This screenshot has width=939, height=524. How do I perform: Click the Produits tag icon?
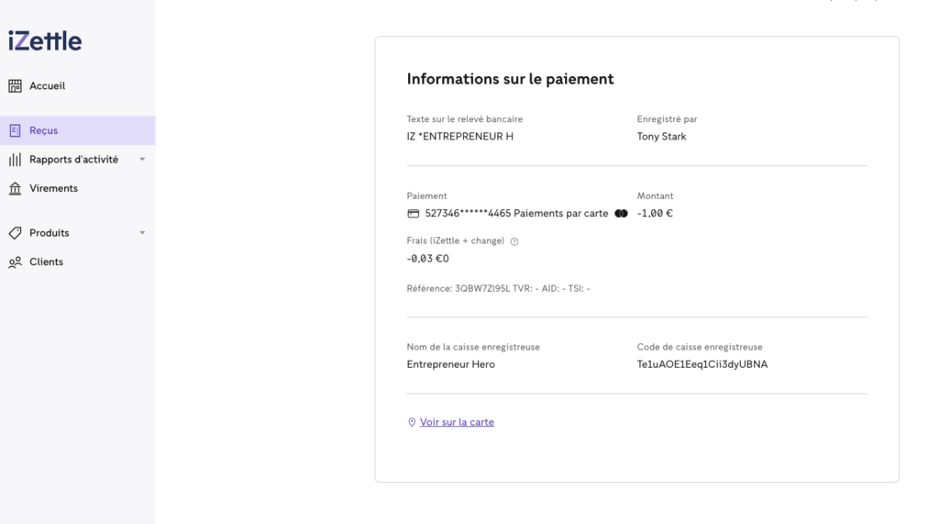pos(15,233)
